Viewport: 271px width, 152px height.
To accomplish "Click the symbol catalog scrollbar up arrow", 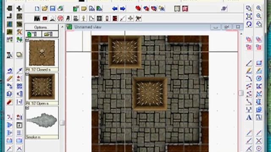I will 62,27.
